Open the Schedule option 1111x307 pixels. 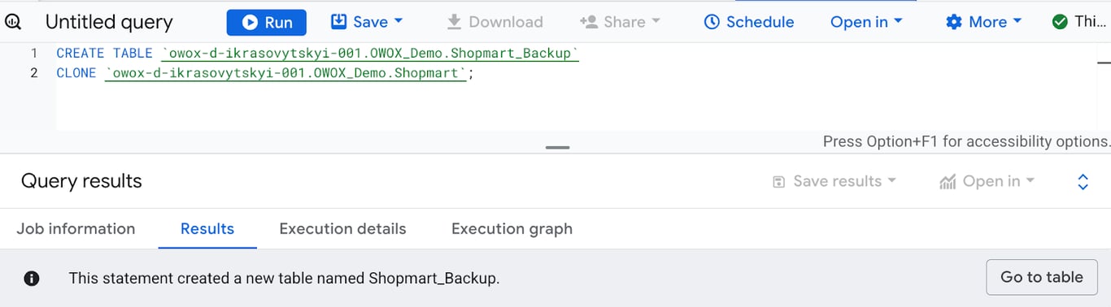click(x=748, y=22)
